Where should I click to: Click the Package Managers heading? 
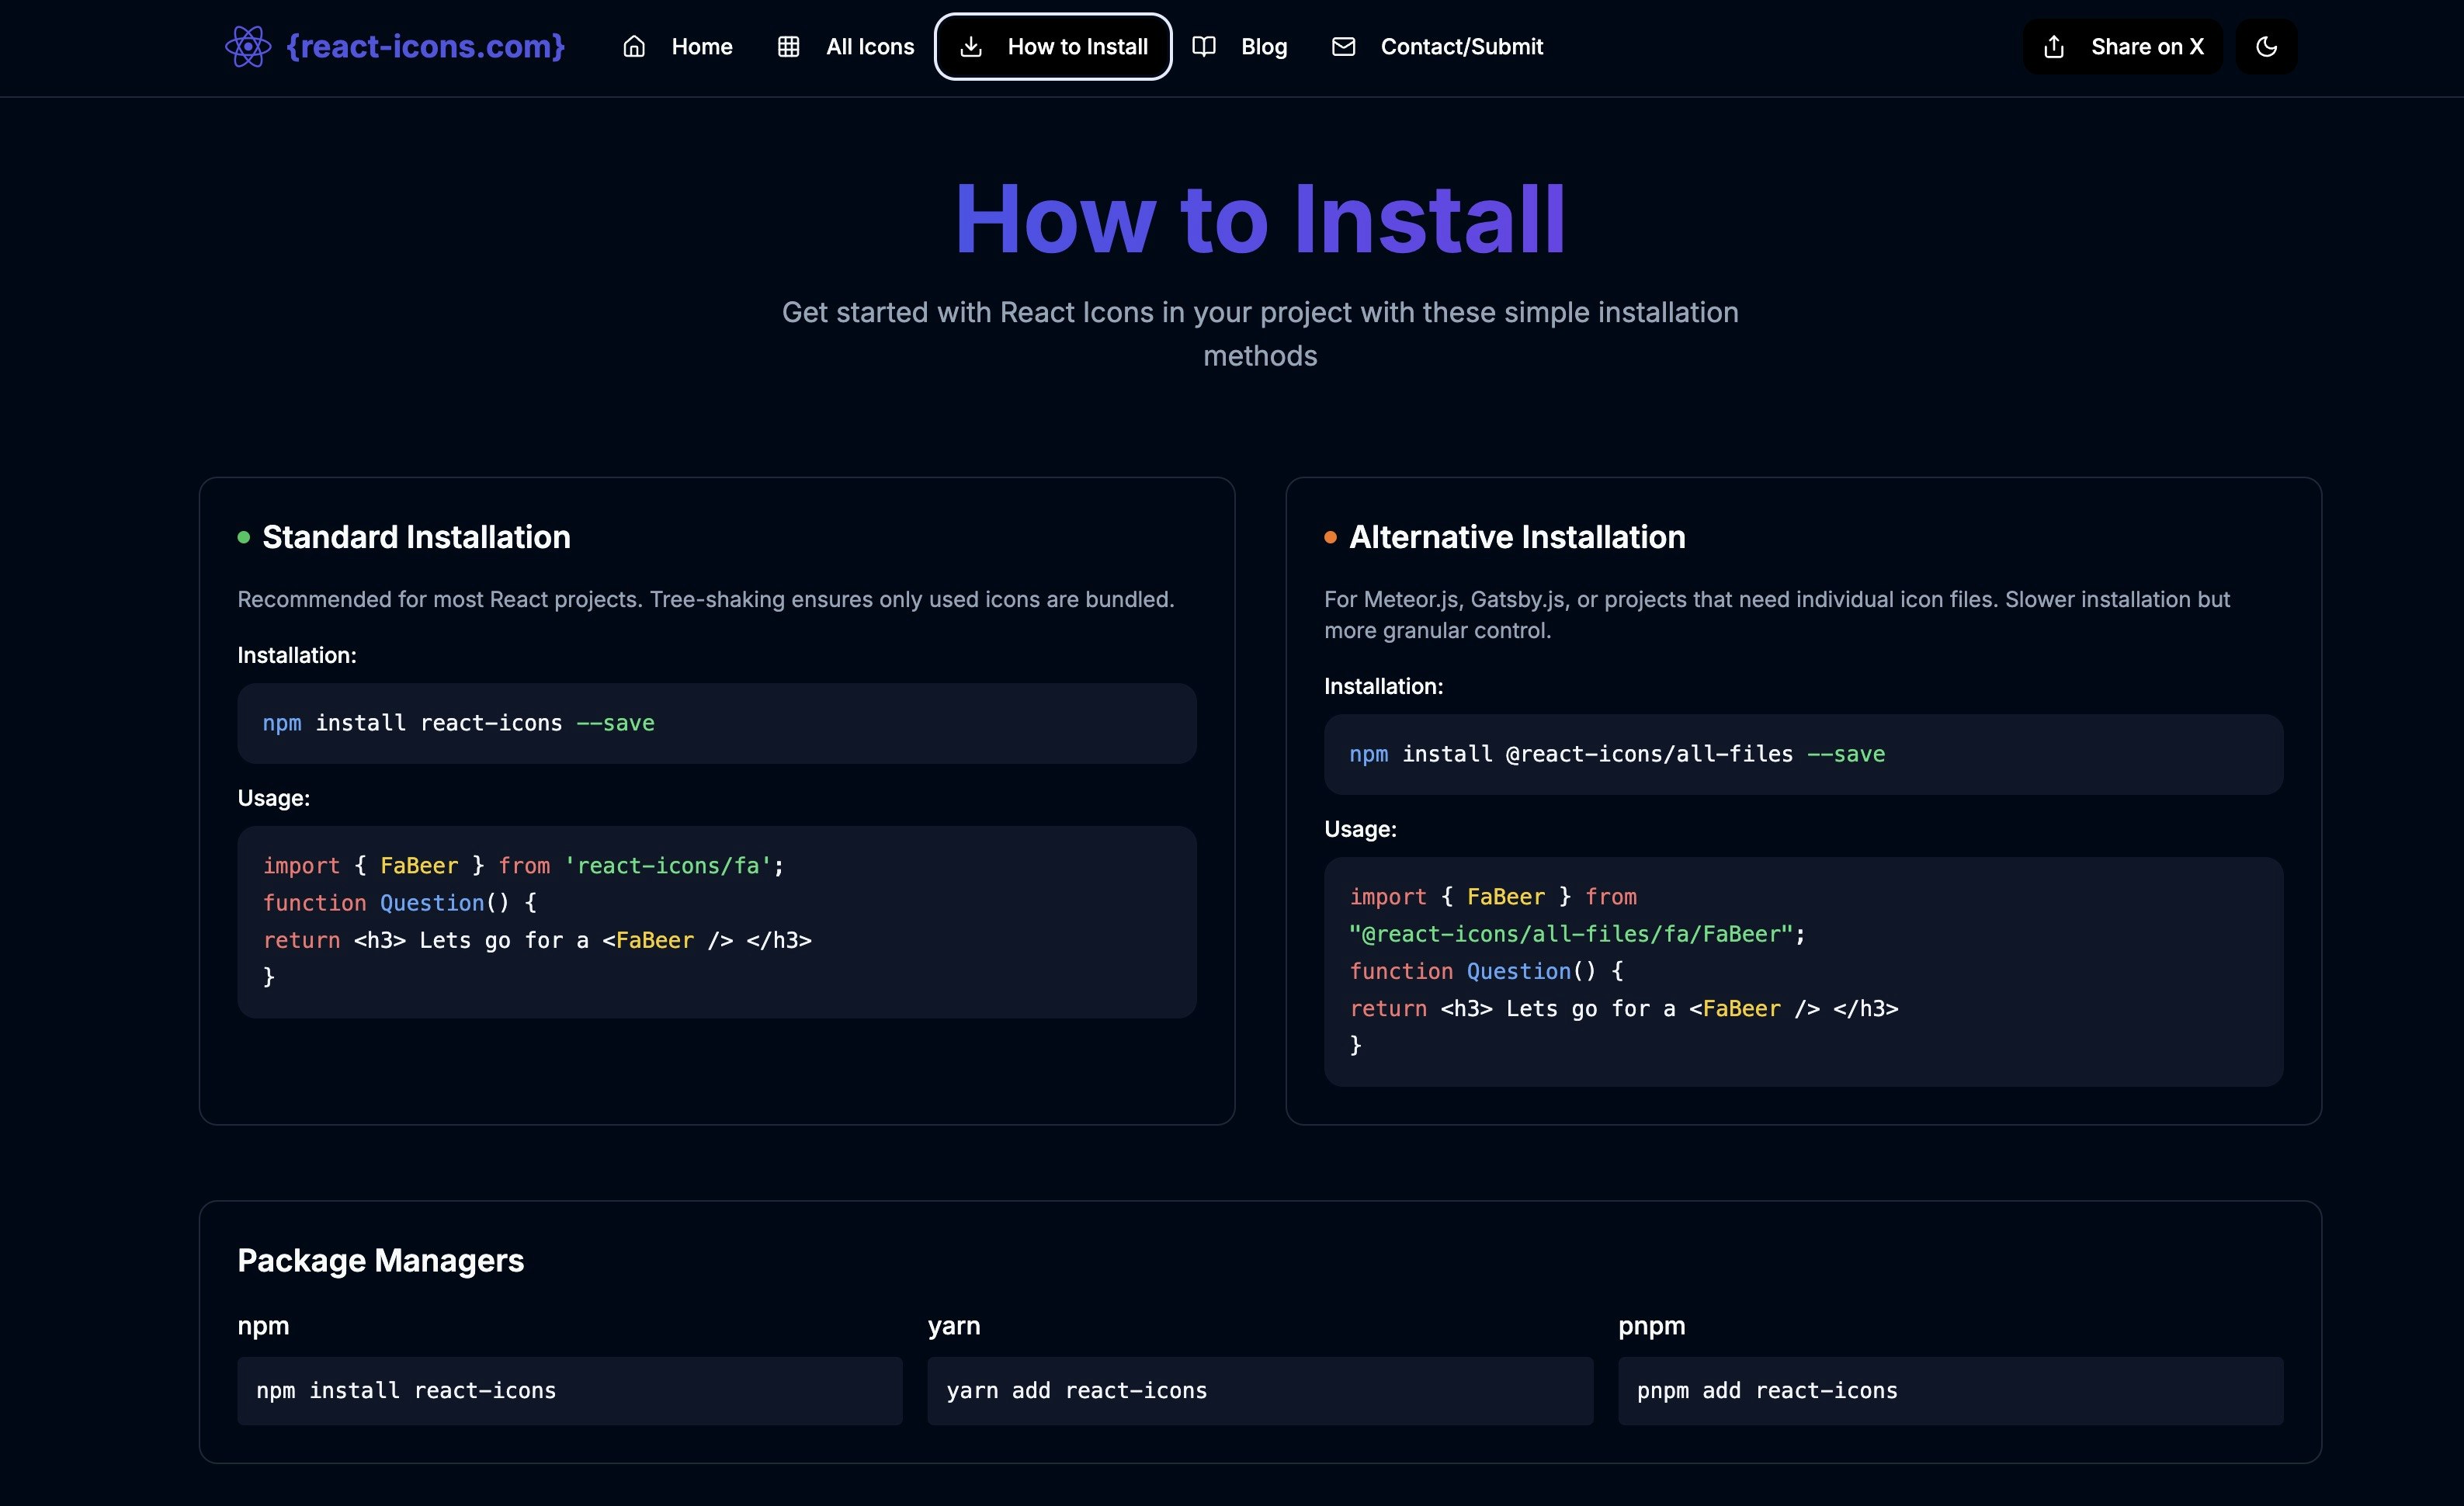[380, 1260]
